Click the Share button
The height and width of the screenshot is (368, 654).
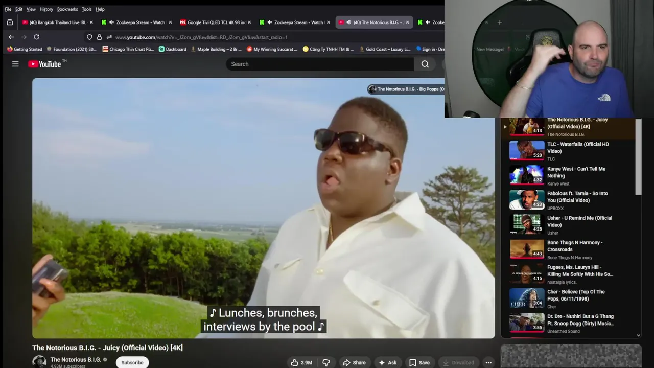tap(354, 362)
